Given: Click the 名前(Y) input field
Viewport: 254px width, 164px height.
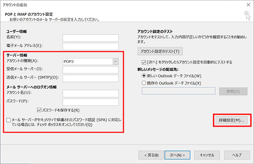Looking at the screenshot, I should (91, 38).
